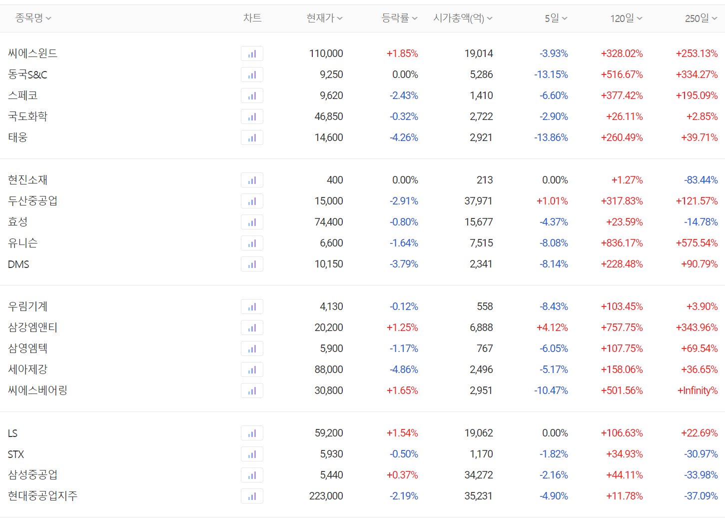Open chart icon for 현대중공업지주
Image resolution: width=725 pixels, height=525 pixels.
(252, 496)
